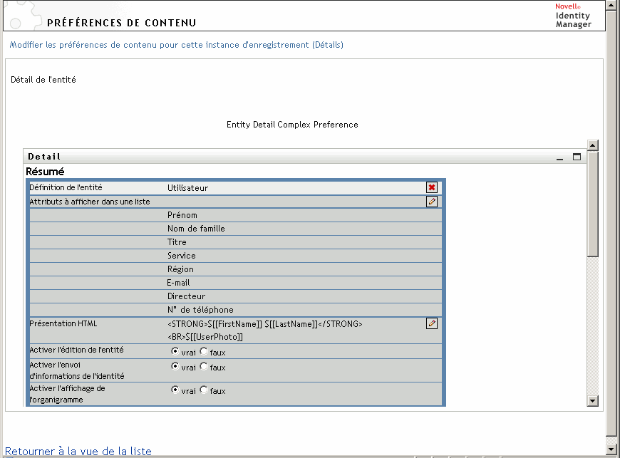Viewport: 620px width, 458px height.
Task: Click the Detail panel title bar
Action: click(285, 157)
